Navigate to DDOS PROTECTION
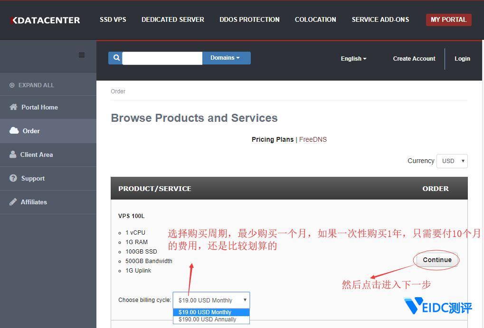484x328 pixels. (x=249, y=19)
